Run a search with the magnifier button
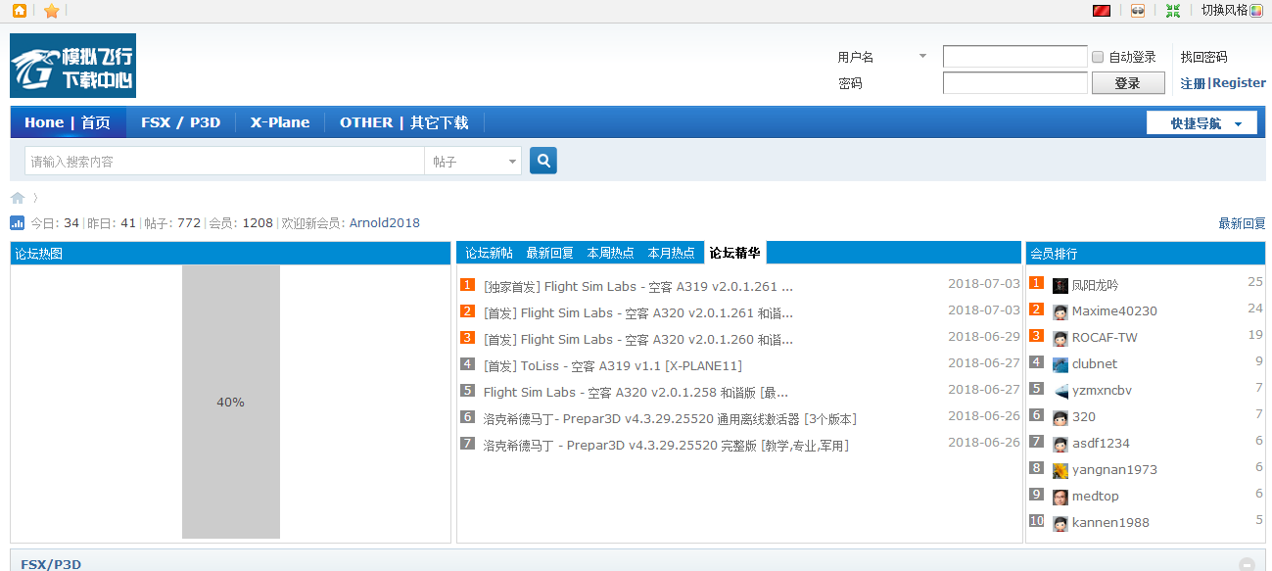 (542, 160)
